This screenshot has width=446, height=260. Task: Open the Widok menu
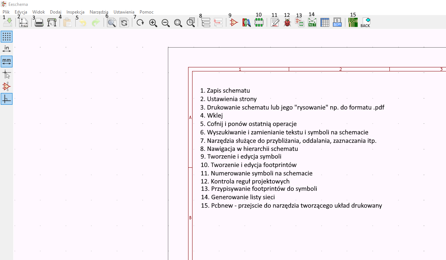39,12
